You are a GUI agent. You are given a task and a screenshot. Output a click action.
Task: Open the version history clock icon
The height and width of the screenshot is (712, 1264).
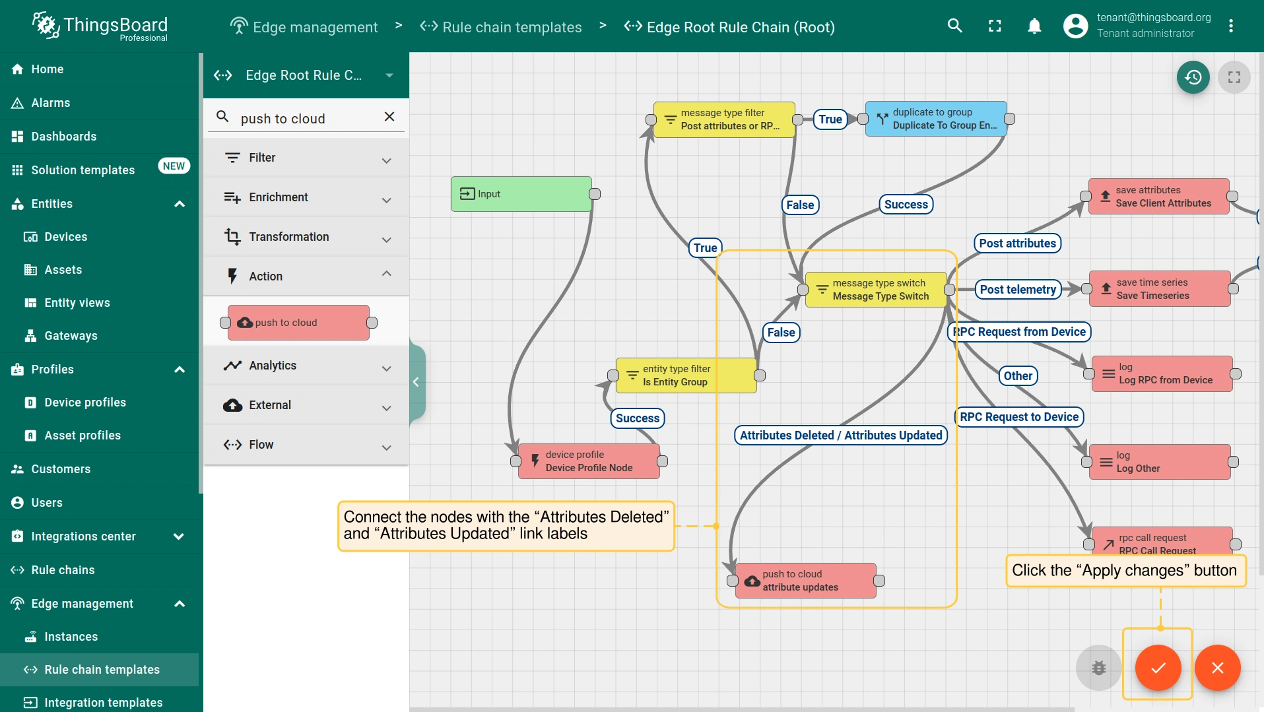click(1193, 77)
